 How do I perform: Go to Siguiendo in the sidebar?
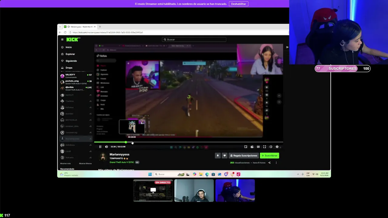(69, 61)
